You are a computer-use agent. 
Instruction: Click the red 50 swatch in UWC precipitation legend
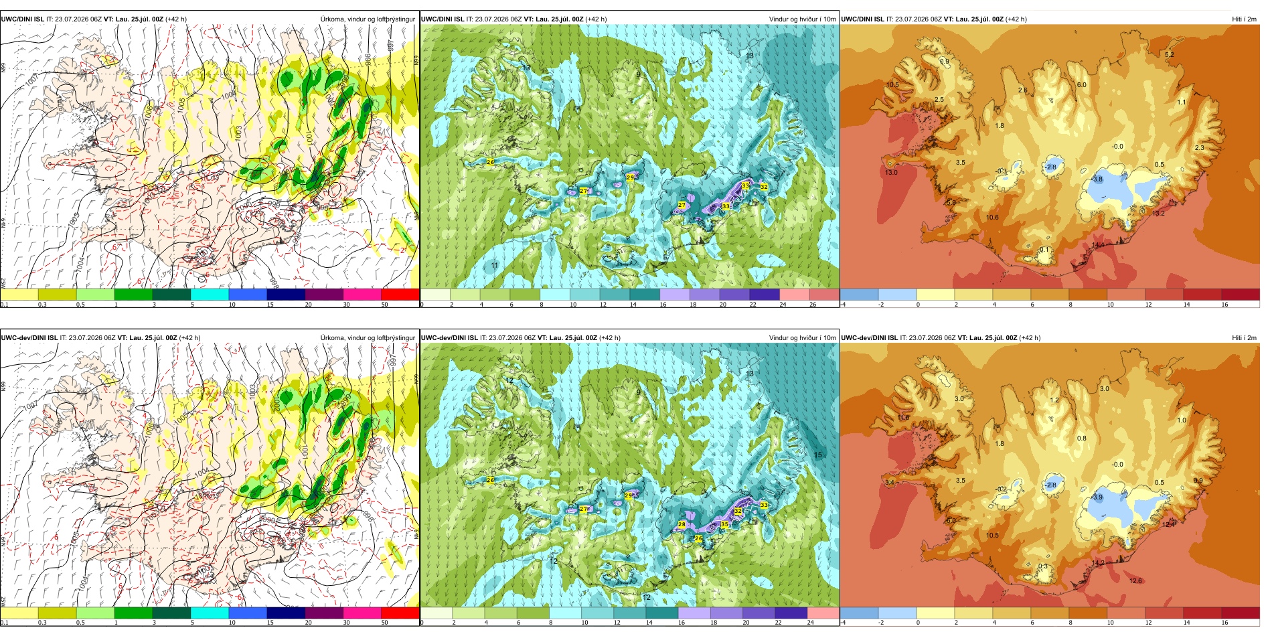pyautogui.click(x=400, y=295)
